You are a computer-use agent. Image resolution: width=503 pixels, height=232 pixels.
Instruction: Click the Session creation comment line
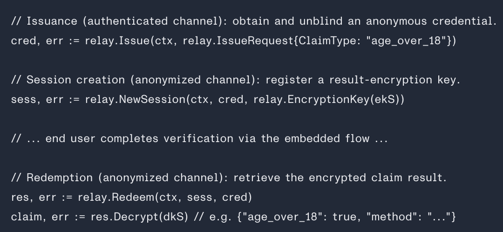coord(236,80)
